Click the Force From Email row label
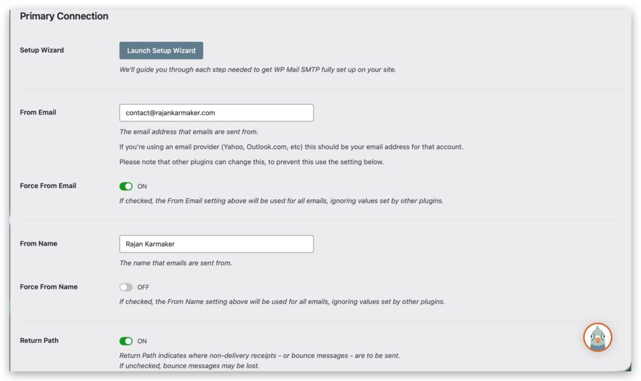The width and height of the screenshot is (641, 381). coord(48,185)
